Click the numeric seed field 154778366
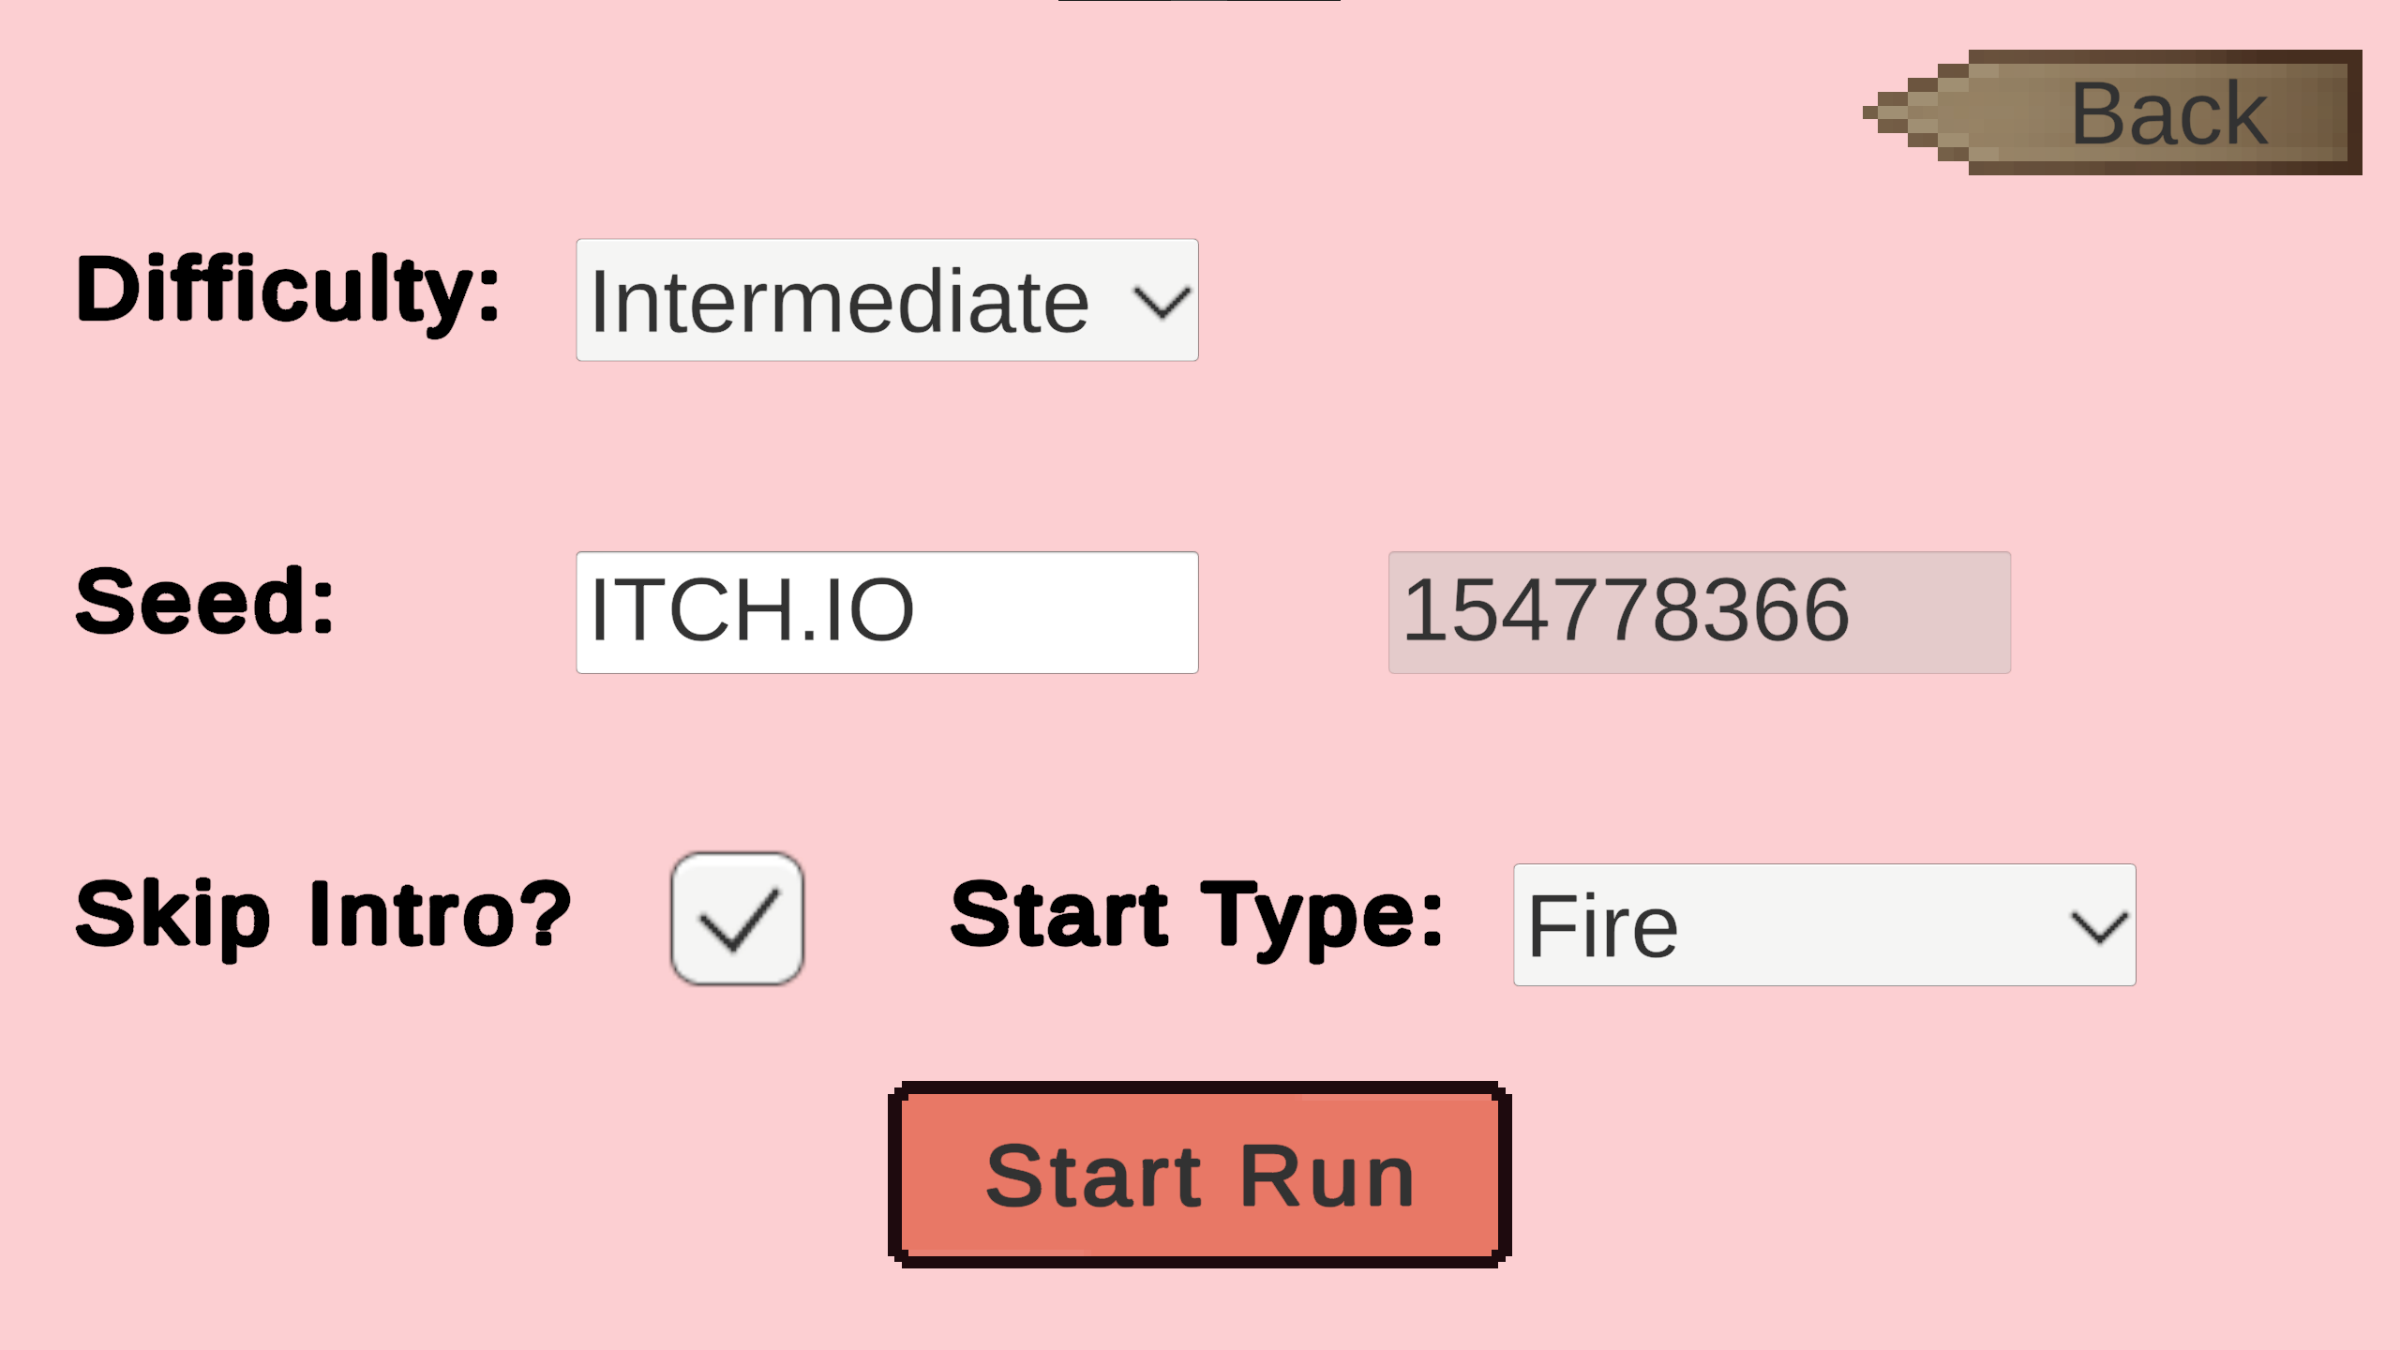Image resolution: width=2400 pixels, height=1350 pixels. pyautogui.click(x=1699, y=612)
